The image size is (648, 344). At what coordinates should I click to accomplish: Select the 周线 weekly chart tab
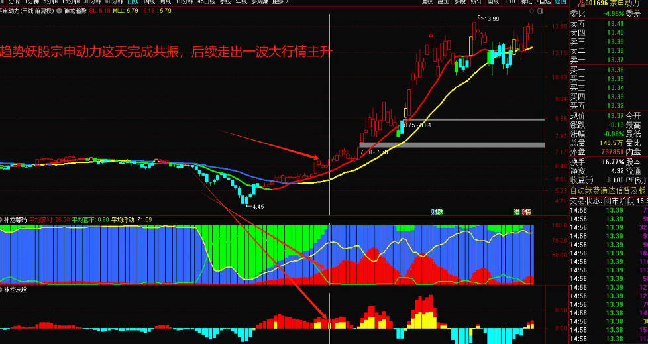point(149,1)
